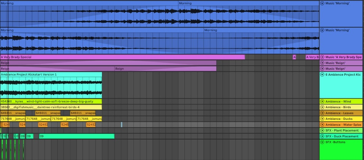
Task: Select the tiny 'A' clip on Brady track
Action: 294,57
